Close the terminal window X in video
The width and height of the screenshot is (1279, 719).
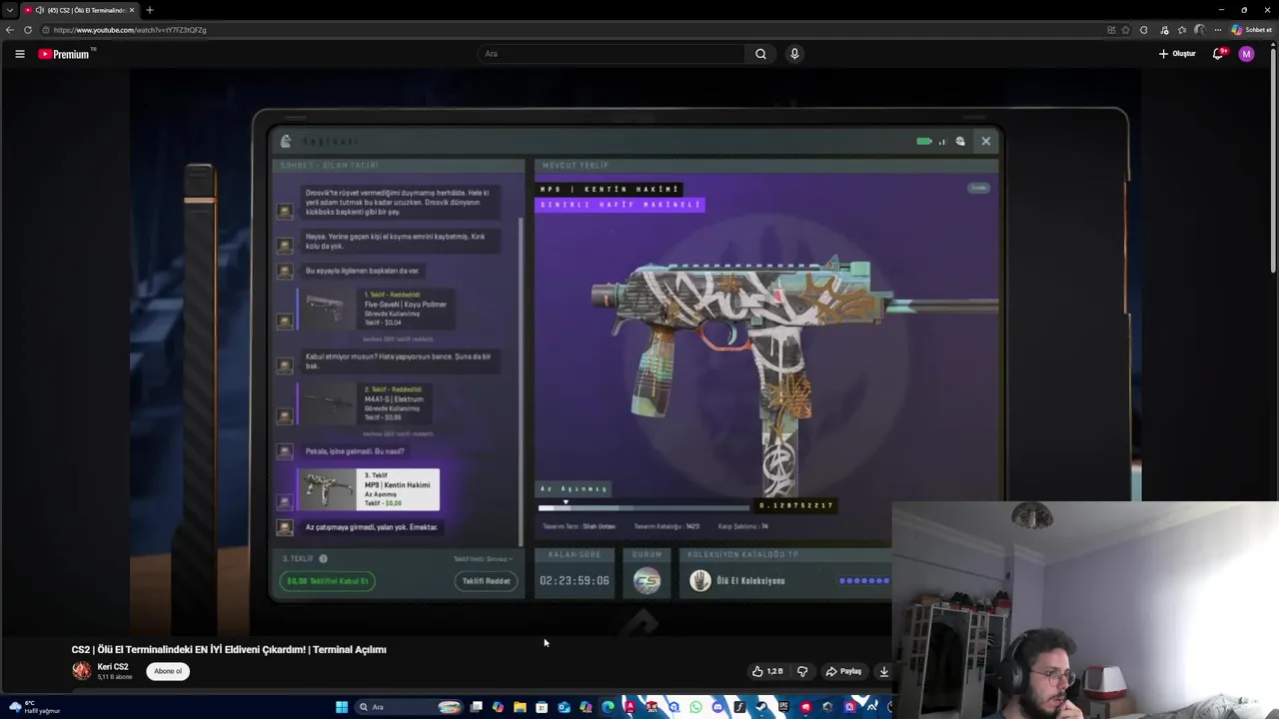(985, 141)
